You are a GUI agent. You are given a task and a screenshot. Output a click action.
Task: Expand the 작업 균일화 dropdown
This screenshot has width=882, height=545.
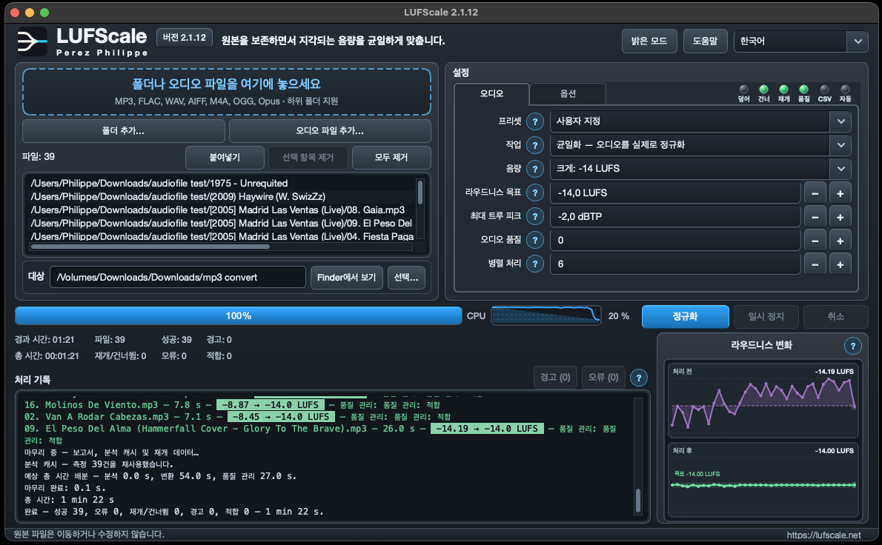(840, 145)
